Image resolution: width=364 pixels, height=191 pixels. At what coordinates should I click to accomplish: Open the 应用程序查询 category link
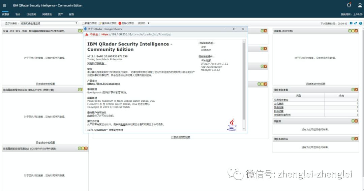281,100
